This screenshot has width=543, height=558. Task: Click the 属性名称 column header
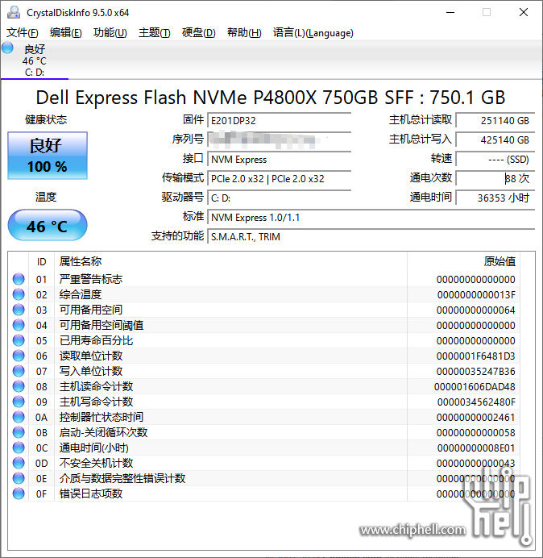[x=81, y=261]
